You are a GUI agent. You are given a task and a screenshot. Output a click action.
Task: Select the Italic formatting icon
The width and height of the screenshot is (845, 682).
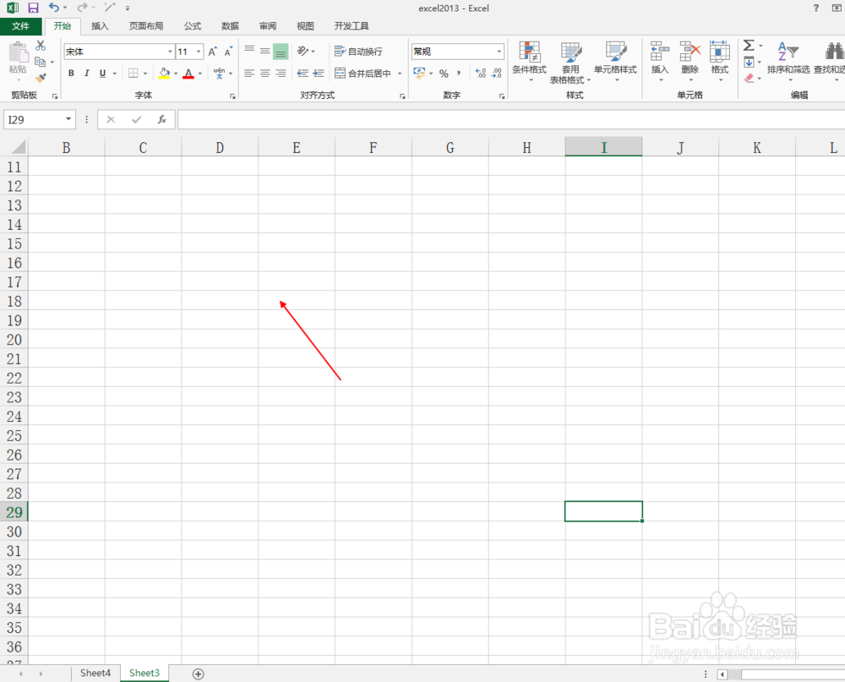[x=86, y=73]
